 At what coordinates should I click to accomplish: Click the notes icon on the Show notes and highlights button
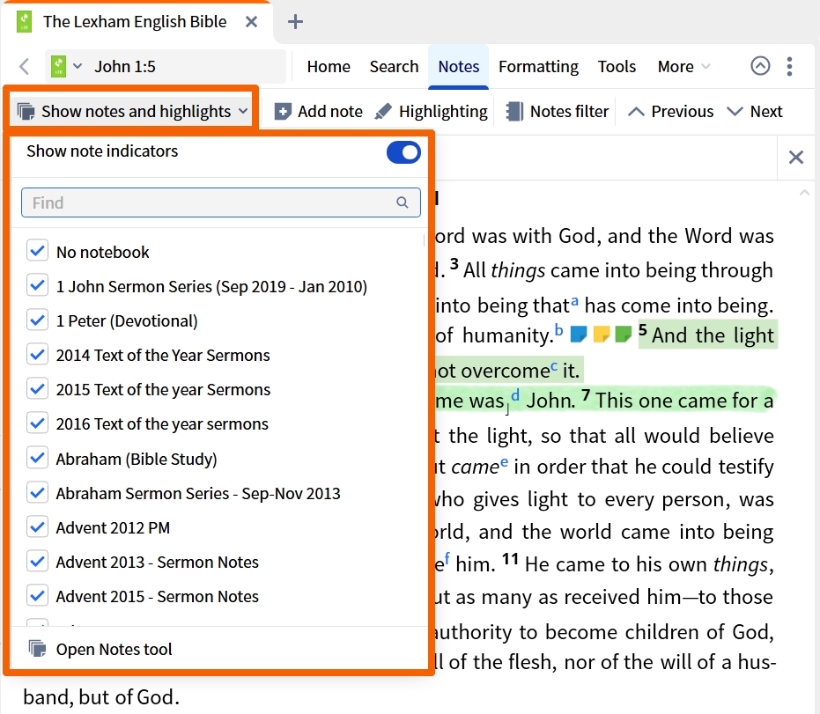[x=26, y=111]
